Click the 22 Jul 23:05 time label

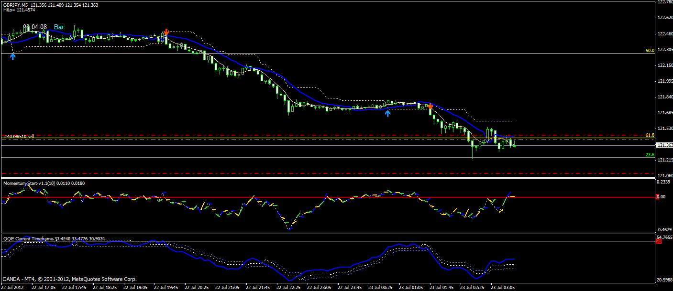point(319,288)
